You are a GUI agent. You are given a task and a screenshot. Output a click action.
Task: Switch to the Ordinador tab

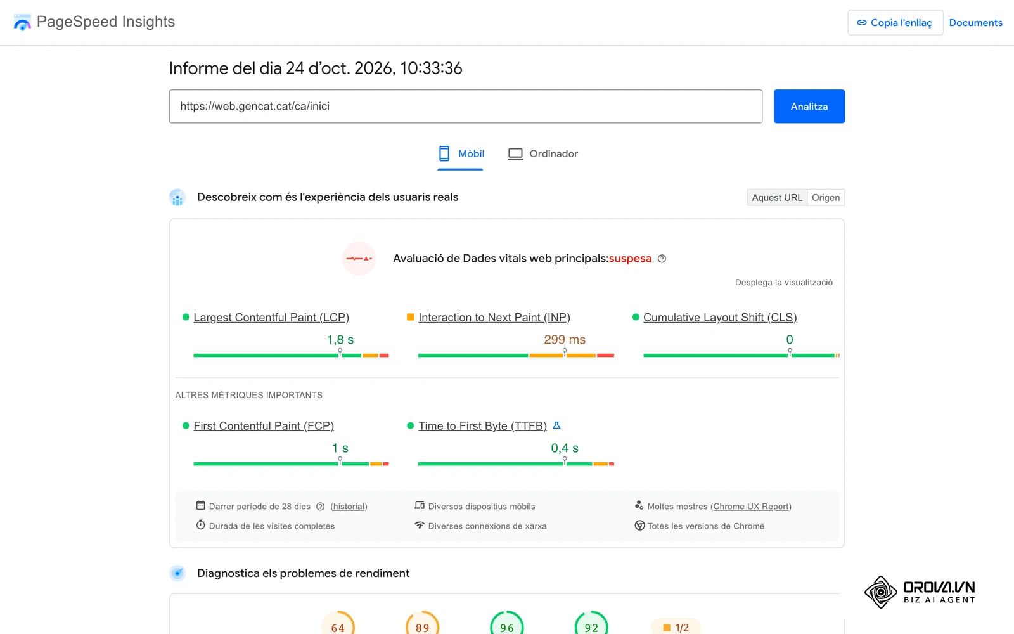(543, 154)
